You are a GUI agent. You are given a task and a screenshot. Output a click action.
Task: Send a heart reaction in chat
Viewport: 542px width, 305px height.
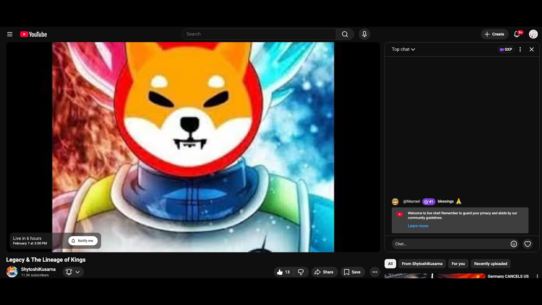(x=528, y=244)
